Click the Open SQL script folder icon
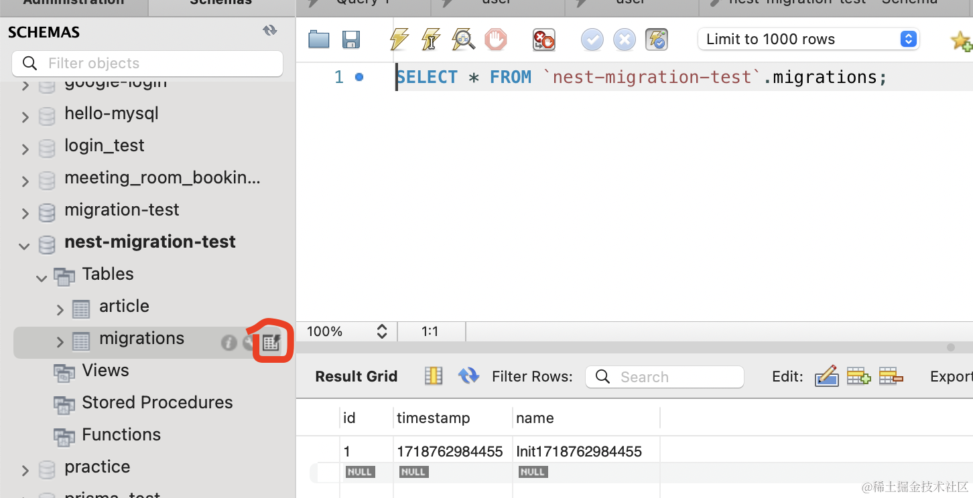 point(319,39)
